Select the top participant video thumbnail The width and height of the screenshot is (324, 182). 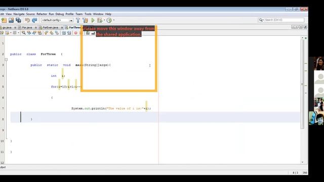pyautogui.click(x=318, y=64)
